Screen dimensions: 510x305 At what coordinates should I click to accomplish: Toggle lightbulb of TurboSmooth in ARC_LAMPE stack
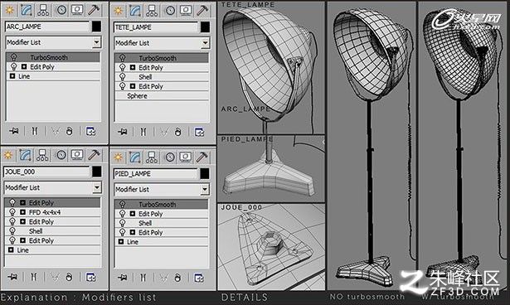pos(13,57)
